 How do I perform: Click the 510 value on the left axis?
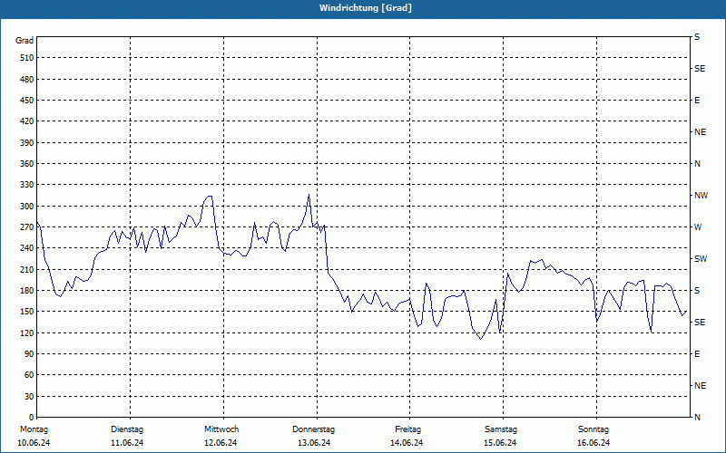(x=27, y=58)
